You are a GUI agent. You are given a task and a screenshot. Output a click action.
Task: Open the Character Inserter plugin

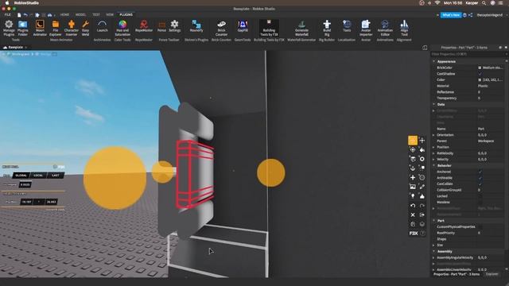[72, 28]
